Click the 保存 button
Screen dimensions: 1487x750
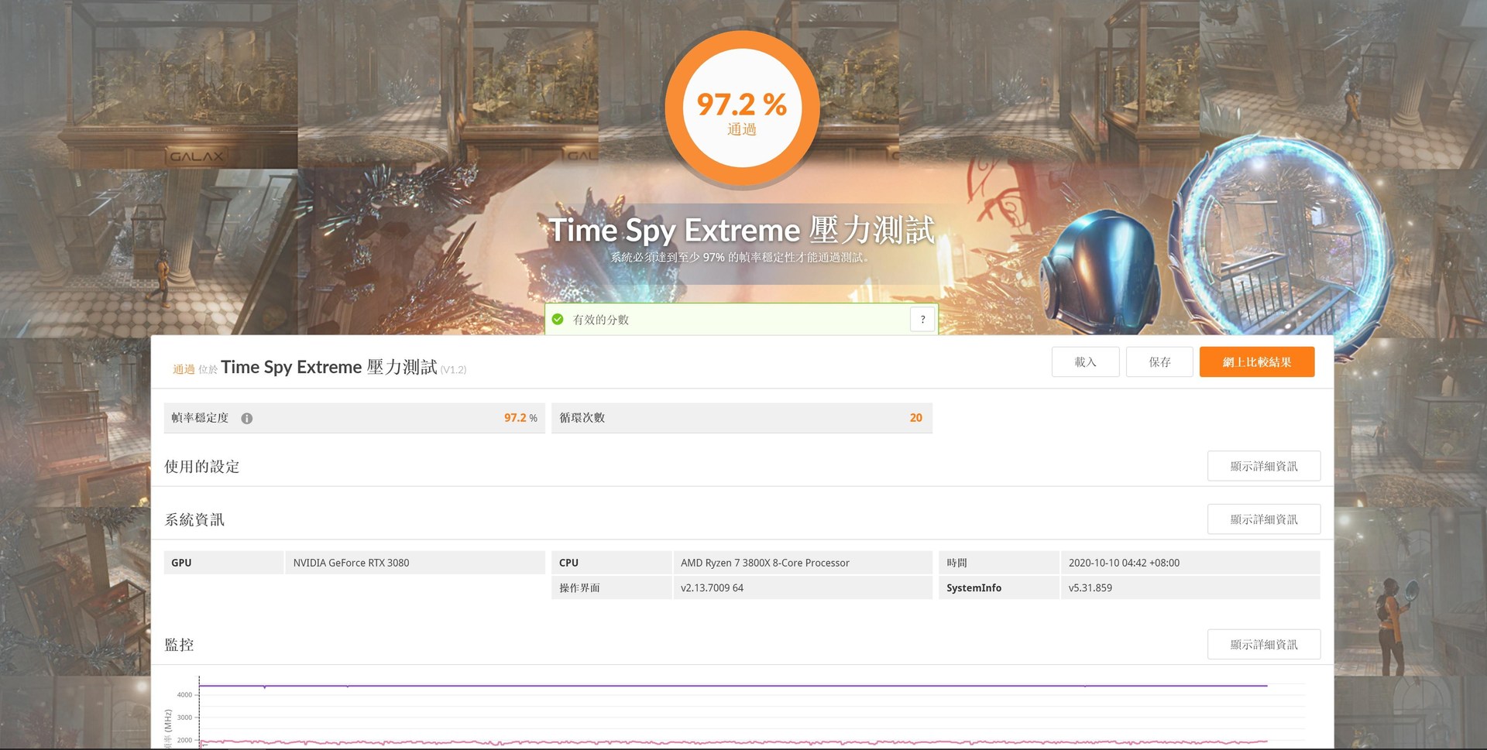click(1159, 361)
